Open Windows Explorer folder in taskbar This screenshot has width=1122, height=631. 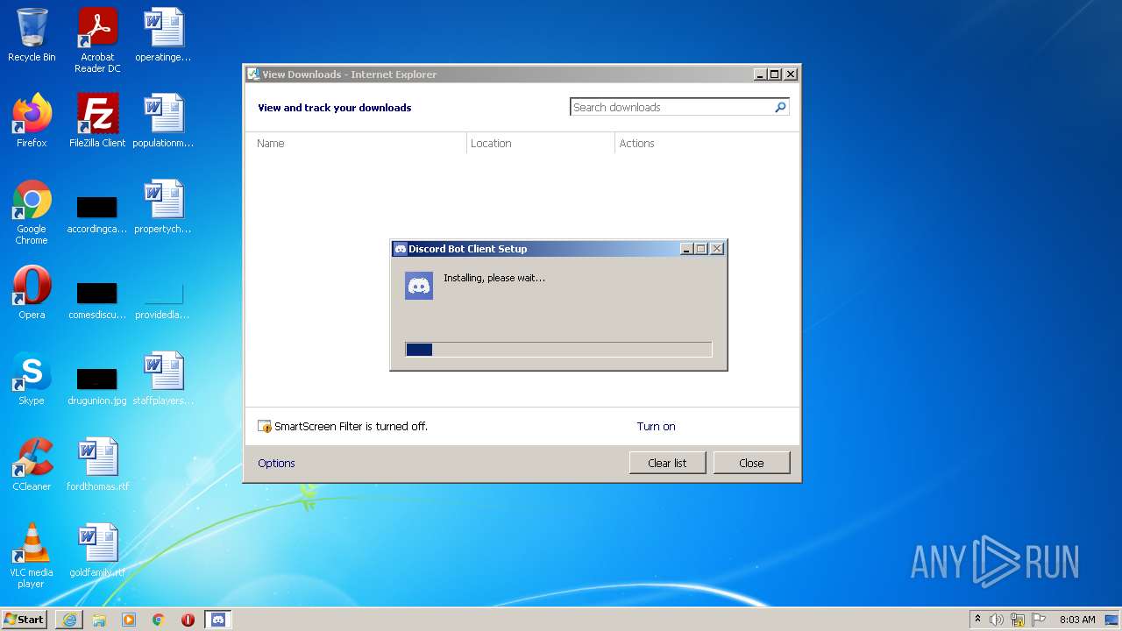tap(99, 620)
